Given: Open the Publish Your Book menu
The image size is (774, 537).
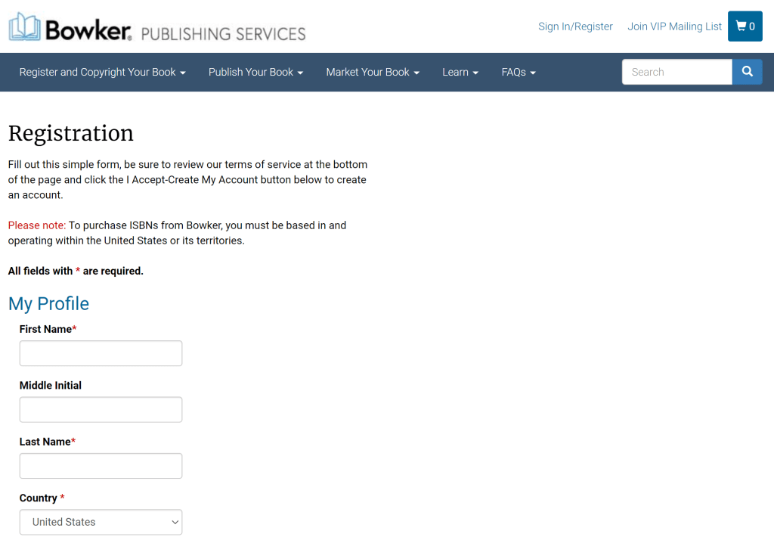Looking at the screenshot, I should click(255, 72).
